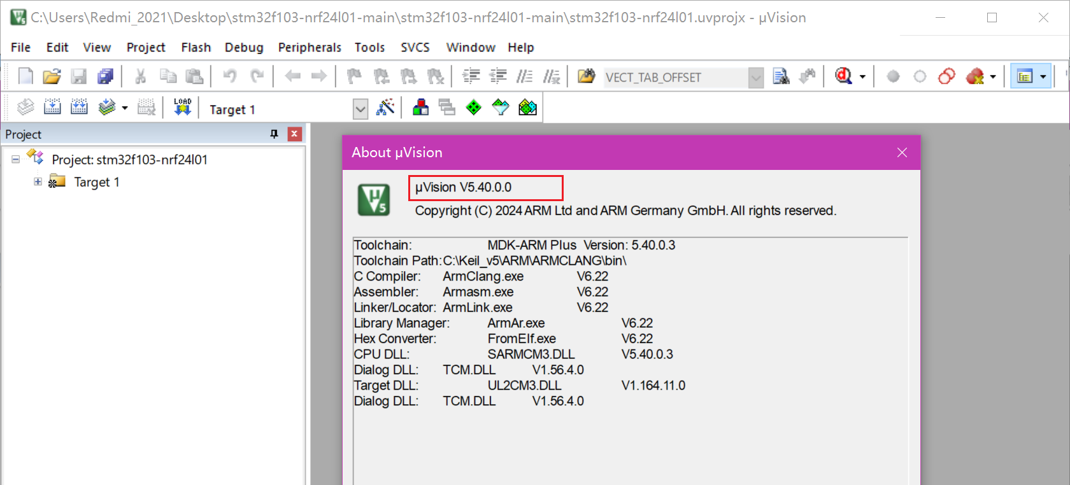Rebuild all target files icon
The width and height of the screenshot is (1070, 485).
pyautogui.click(x=79, y=108)
